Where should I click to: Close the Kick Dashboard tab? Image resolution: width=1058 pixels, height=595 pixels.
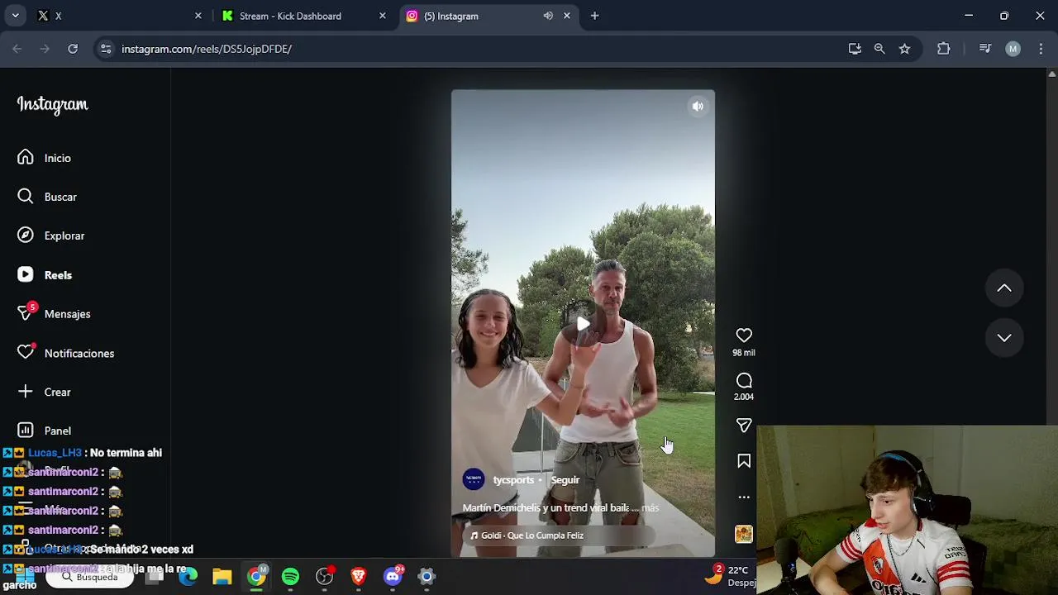(382, 16)
